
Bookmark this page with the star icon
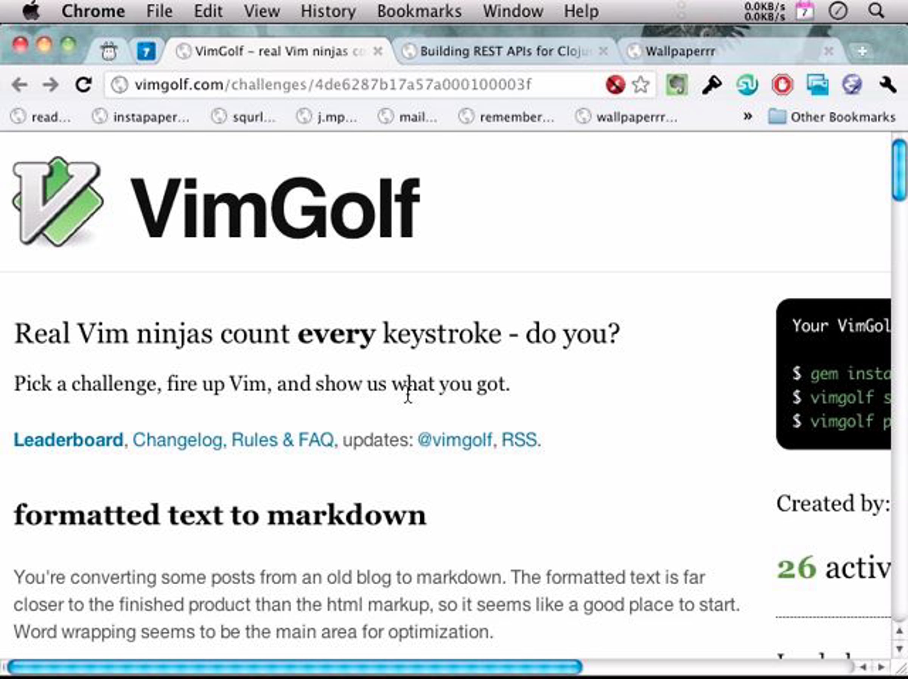tap(641, 84)
